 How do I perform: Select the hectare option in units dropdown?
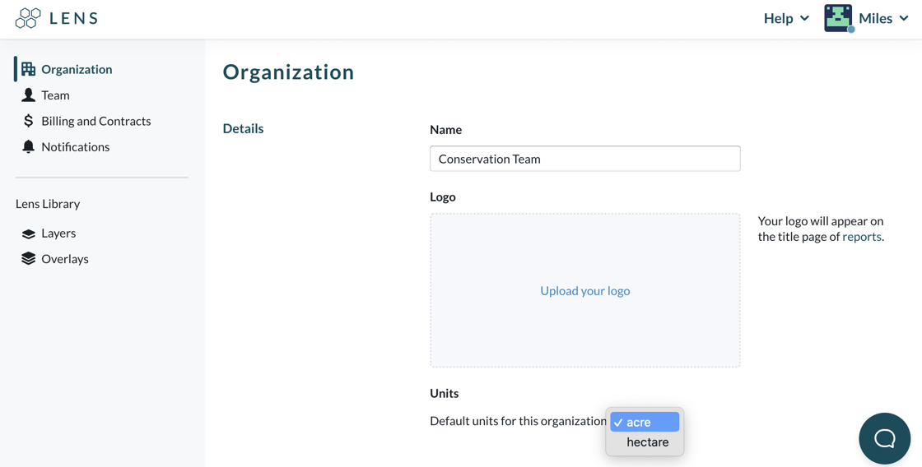(645, 442)
